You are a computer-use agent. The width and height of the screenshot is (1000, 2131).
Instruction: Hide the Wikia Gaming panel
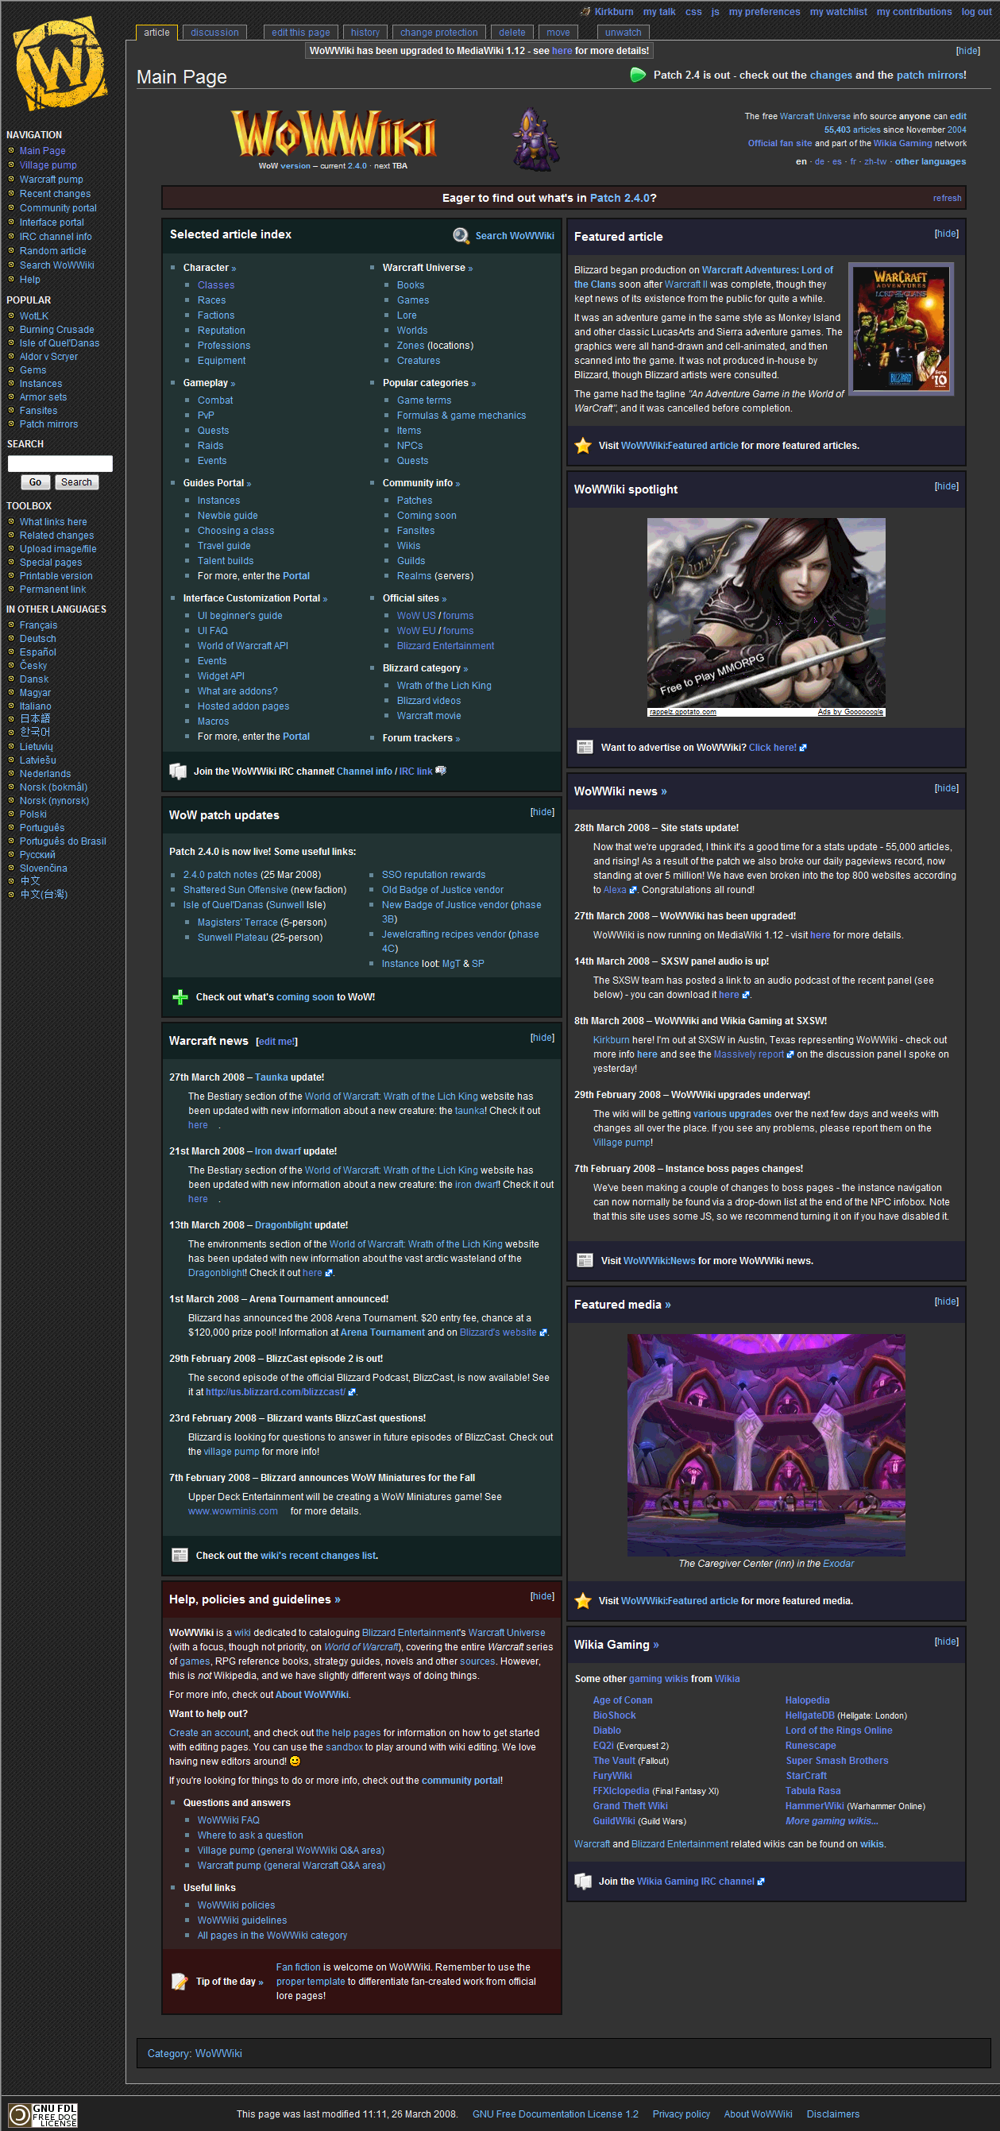coord(946,1642)
